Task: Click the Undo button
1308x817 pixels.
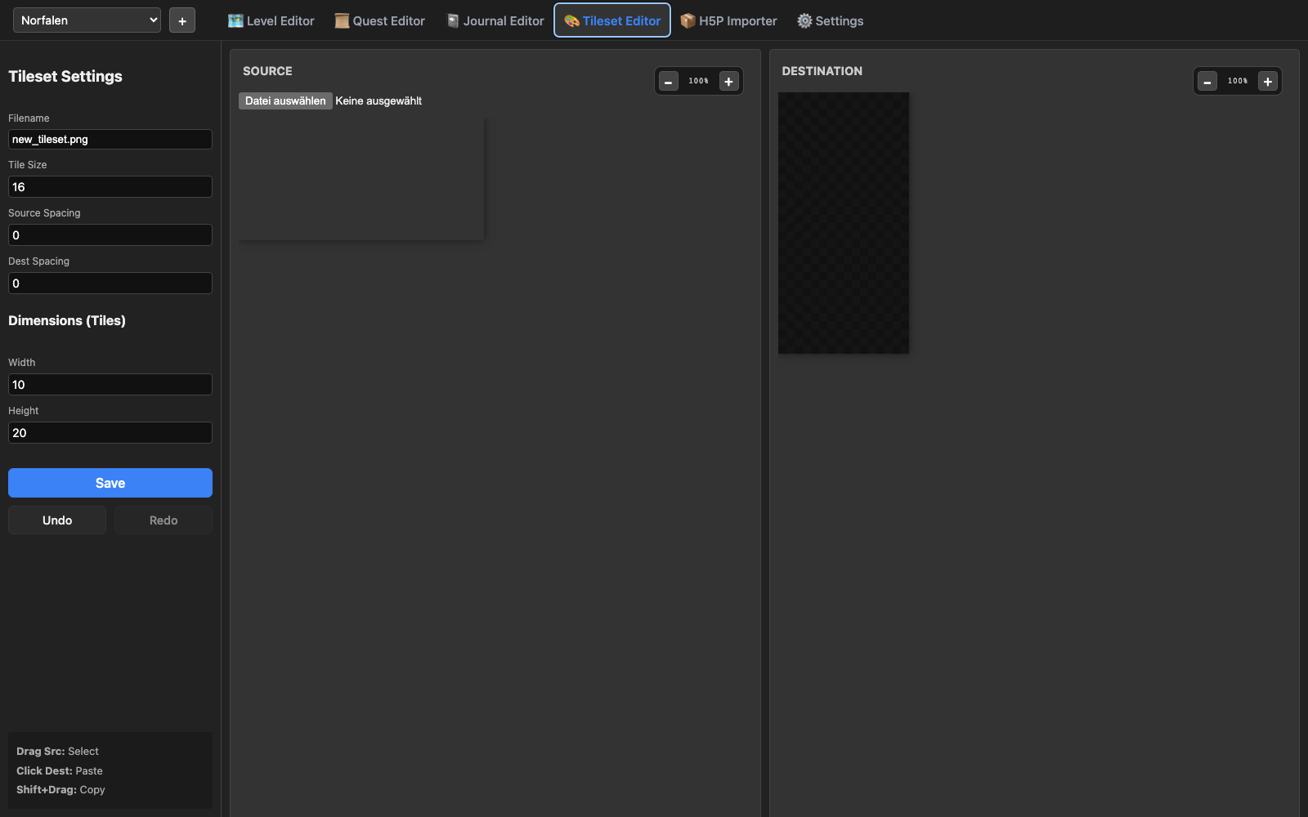Action: coord(56,520)
